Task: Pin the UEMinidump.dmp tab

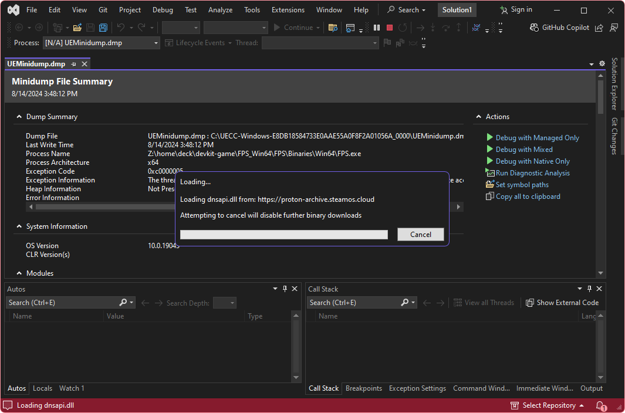Action: click(x=74, y=64)
